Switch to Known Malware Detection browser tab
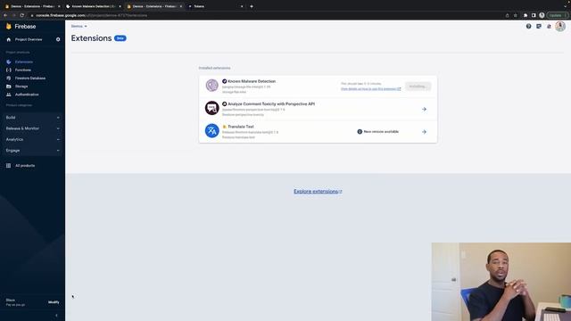Image resolution: width=571 pixels, height=321 pixels. point(93,6)
